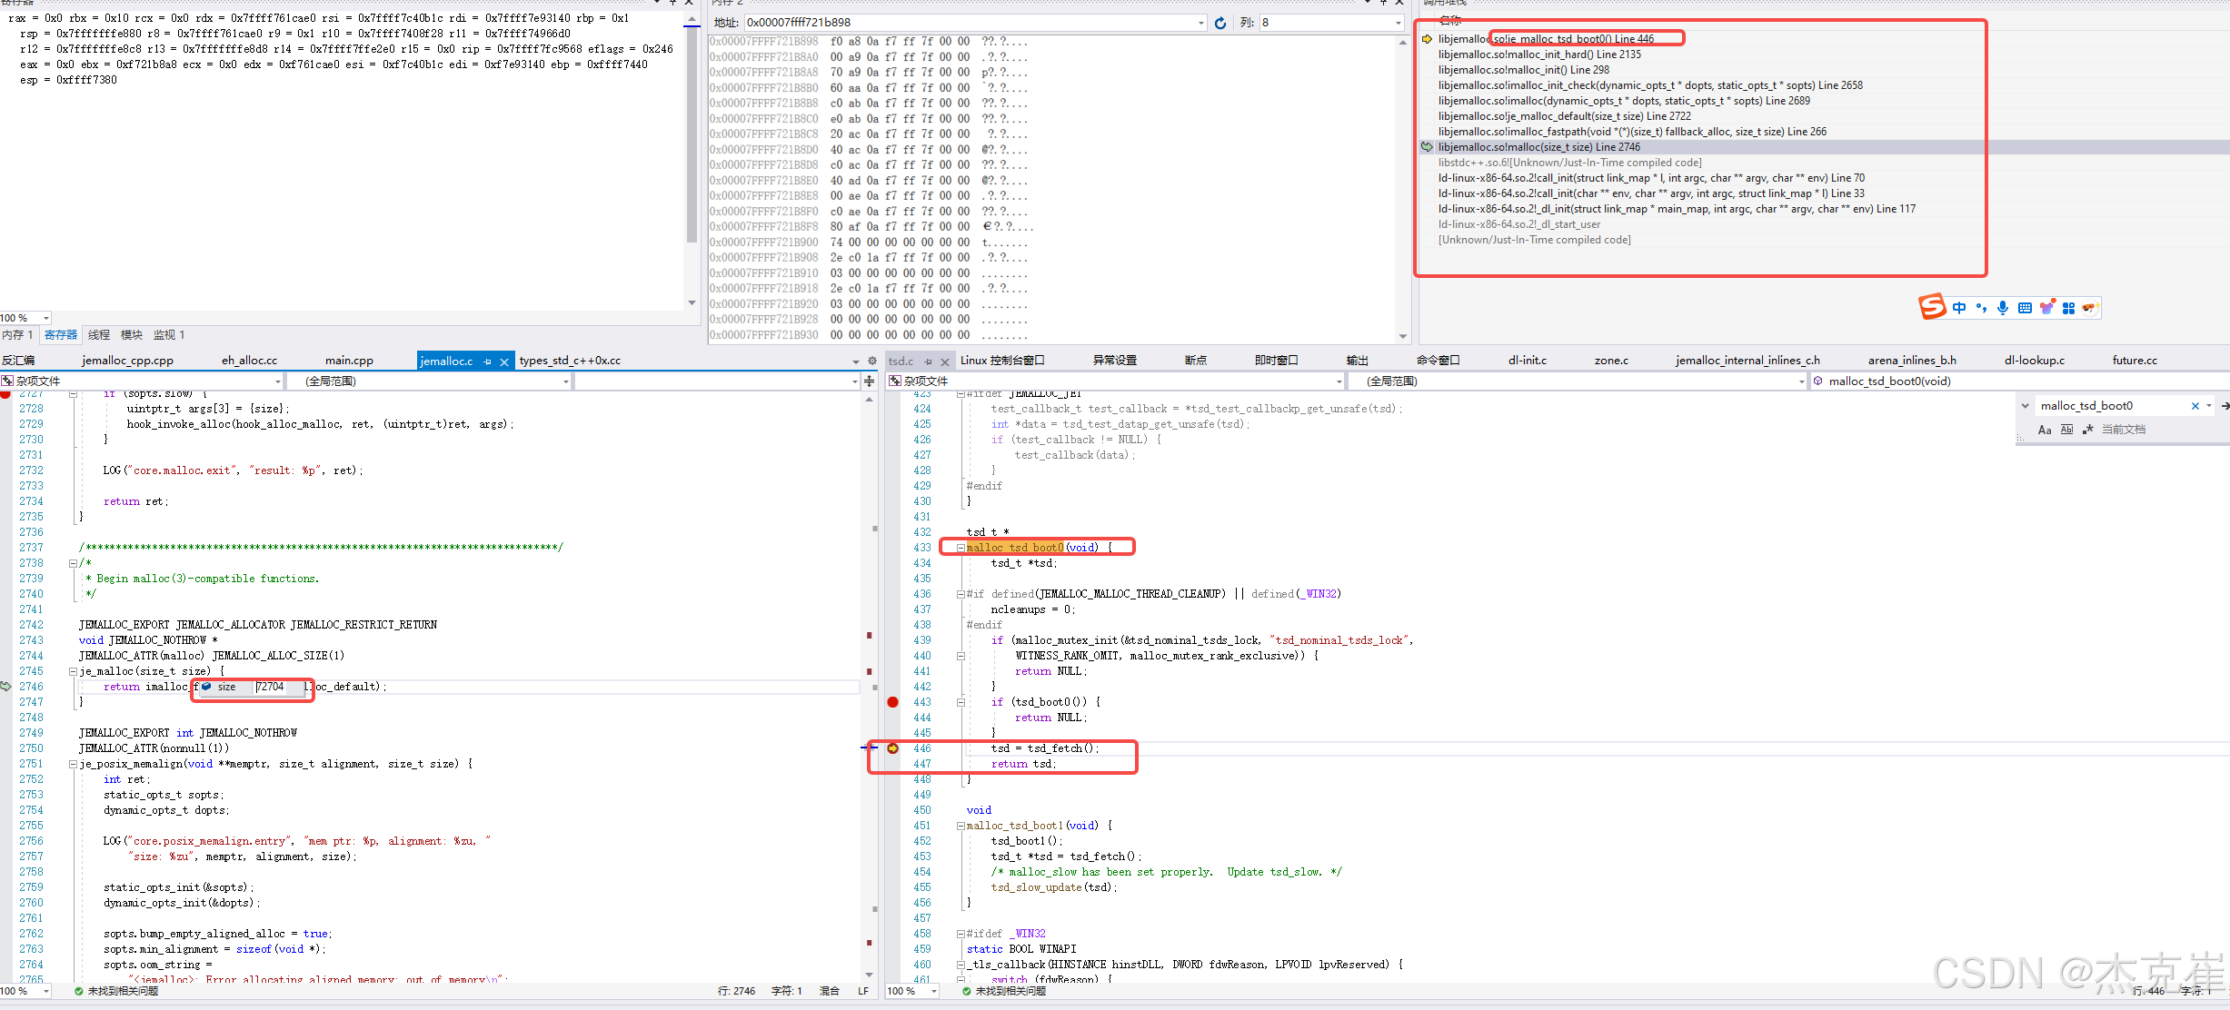Toggle Match Whole Word in find box
This screenshot has width=2230, height=1010.
[x=2066, y=430]
